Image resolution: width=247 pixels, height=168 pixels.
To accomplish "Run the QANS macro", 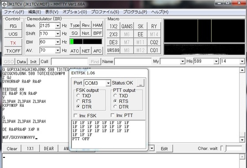I will [x=127, y=26].
